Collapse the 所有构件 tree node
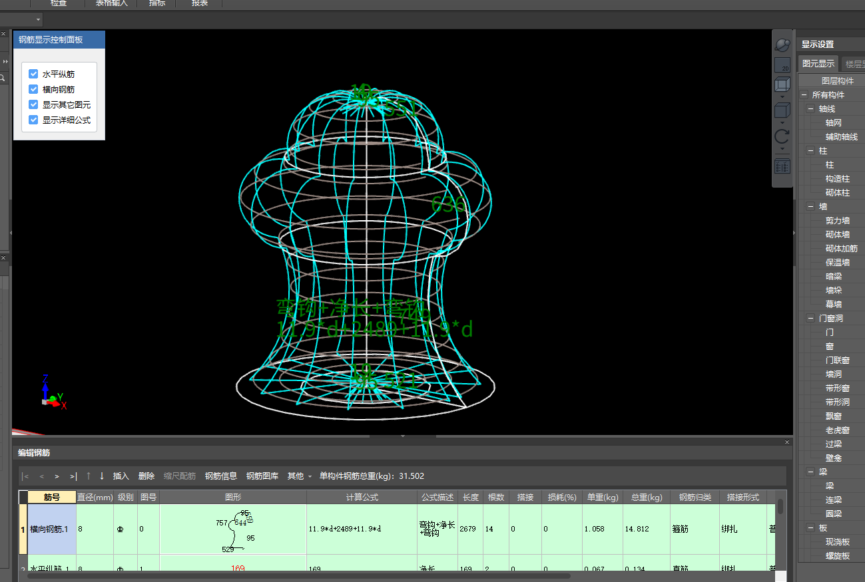 804,95
